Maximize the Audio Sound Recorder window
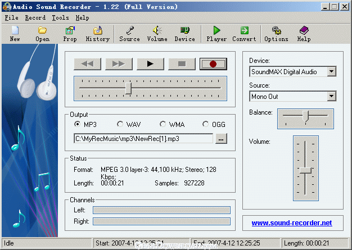Image resolution: width=352 pixels, height=250 pixels. click(x=334, y=7)
